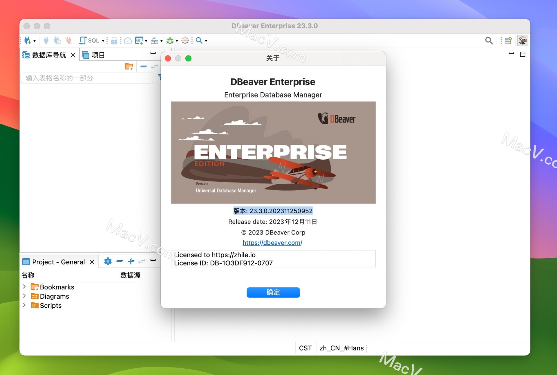Image resolution: width=557 pixels, height=375 pixels.
Task: Click the collapse all icon in navigator
Action: [x=144, y=66]
